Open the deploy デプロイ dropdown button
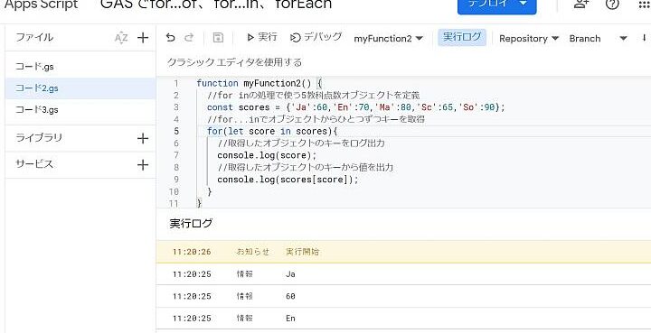Image resolution: width=651 pixels, height=333 pixels. (497, 5)
